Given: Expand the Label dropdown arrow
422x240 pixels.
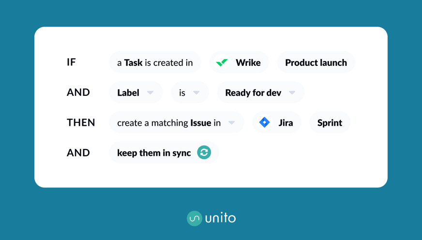Looking at the screenshot, I should point(151,92).
